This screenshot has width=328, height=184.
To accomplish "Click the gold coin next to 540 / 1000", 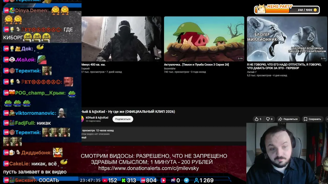I will click(315, 10).
